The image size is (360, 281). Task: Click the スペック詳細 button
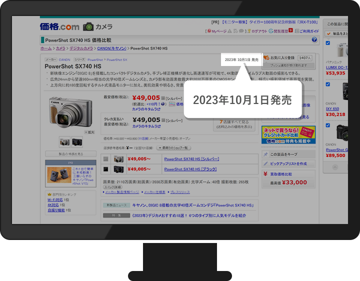(x=112, y=187)
